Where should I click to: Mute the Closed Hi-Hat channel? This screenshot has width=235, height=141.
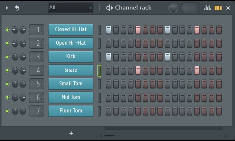tap(7, 30)
